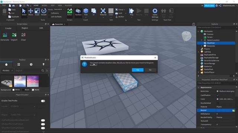Viewport: 238px width, 133px height.
Task: Expand the Lighting tree node
Action: tap(199, 52)
